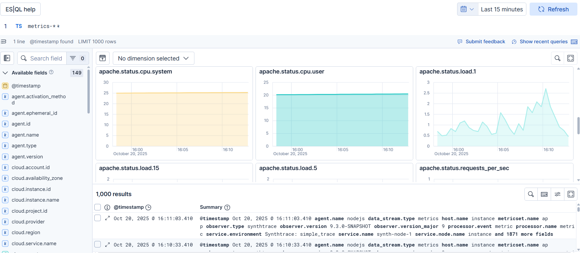
Task: Collapse the field list sidebar icon
Action: 7,58
